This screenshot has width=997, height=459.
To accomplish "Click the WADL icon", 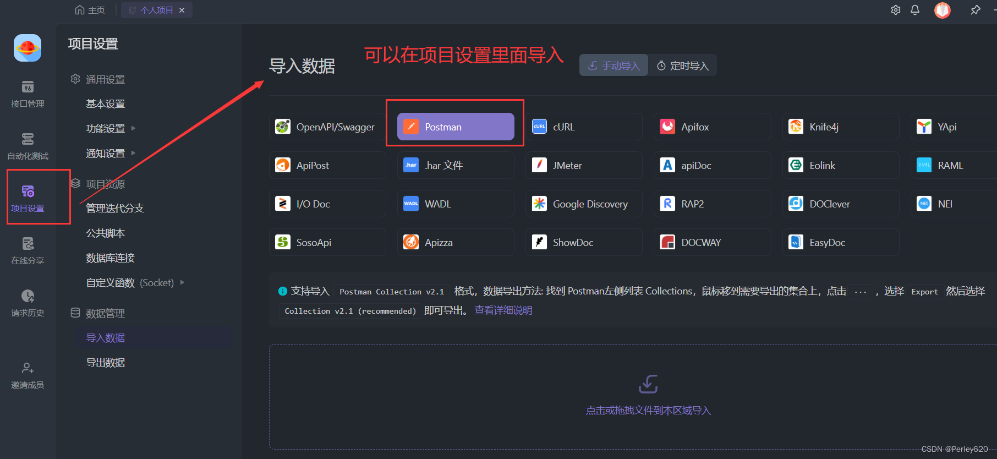I will [411, 204].
